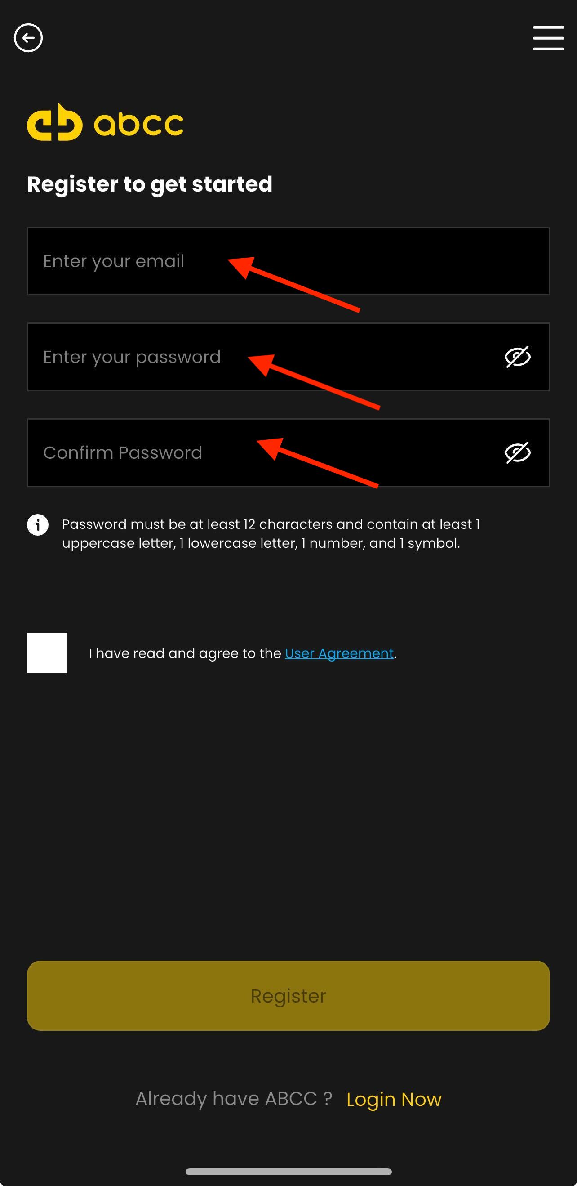Show password using the eye icon
Image resolution: width=577 pixels, height=1186 pixels.
(x=517, y=357)
